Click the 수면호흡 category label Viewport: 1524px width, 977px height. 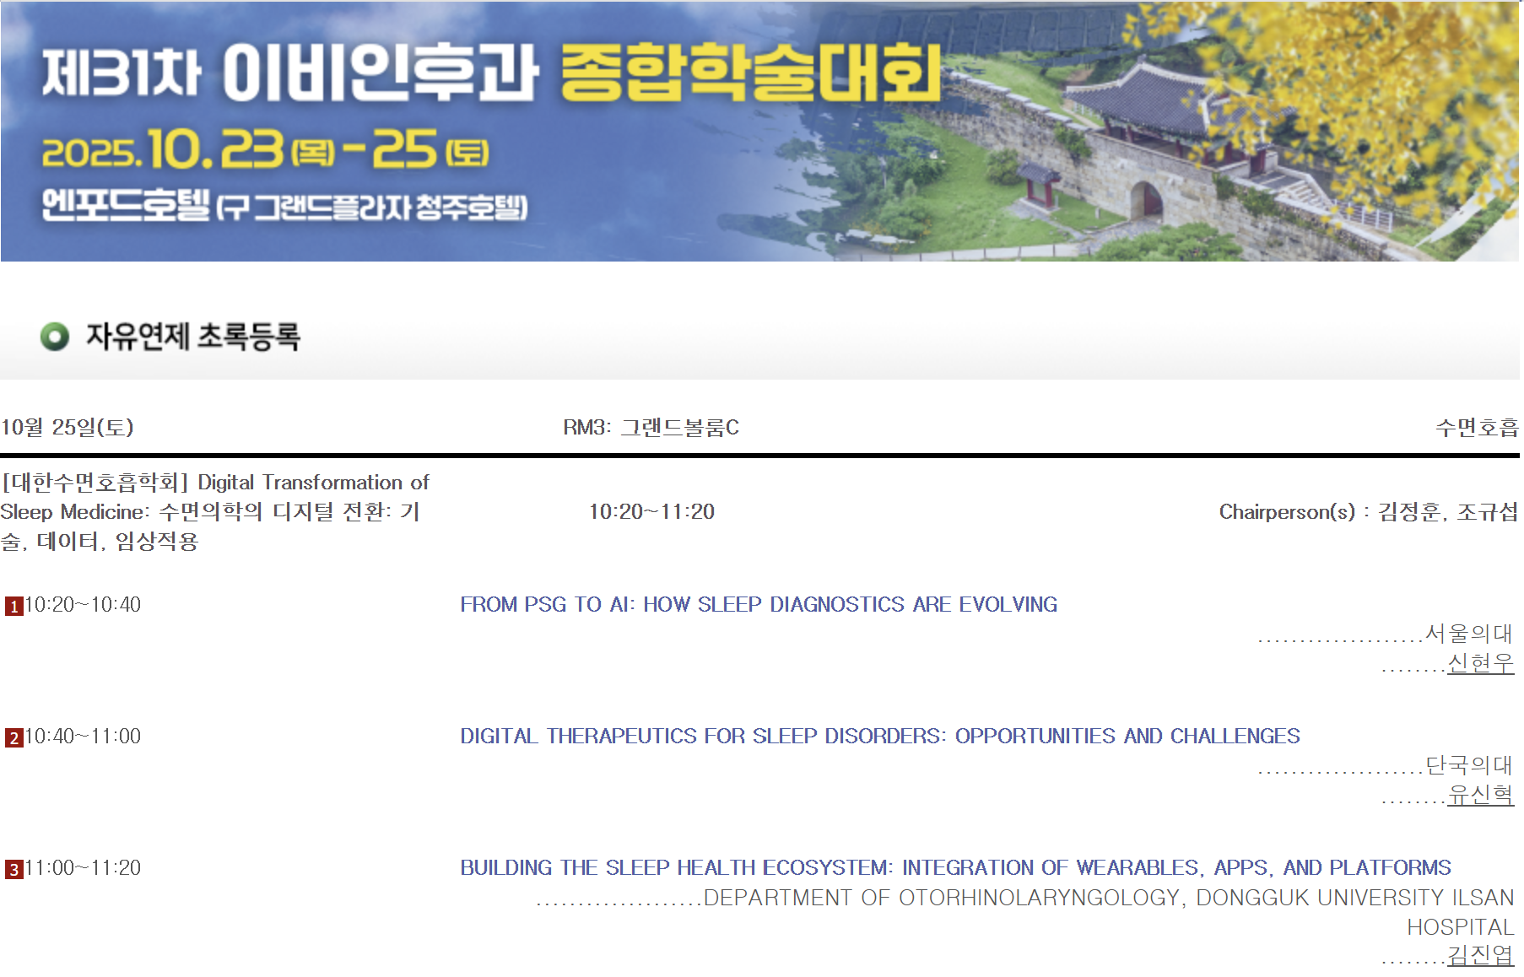pos(1476,428)
